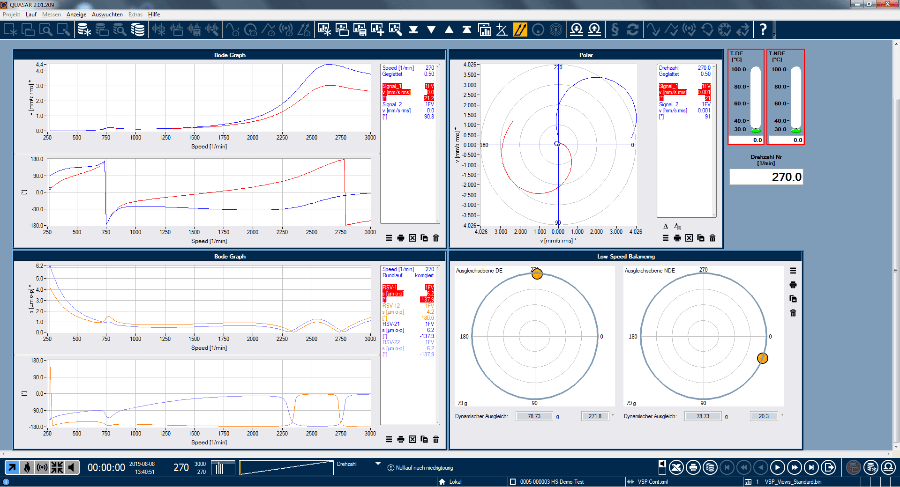Open Polar graph options menu icon
The image size is (900, 487).
pyautogui.click(x=666, y=238)
